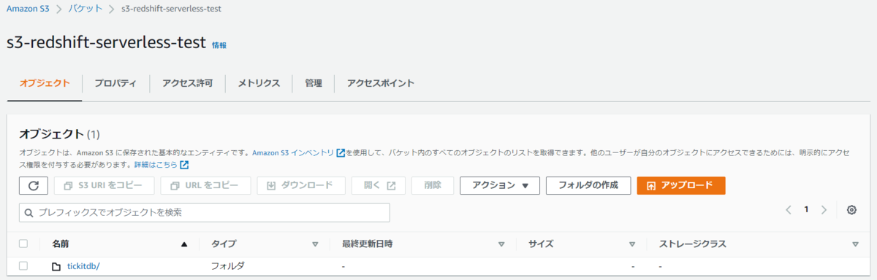Viewport: 877px width, 280px height.
Task: Sort by 最終更新日時 column arrow
Action: point(501,244)
